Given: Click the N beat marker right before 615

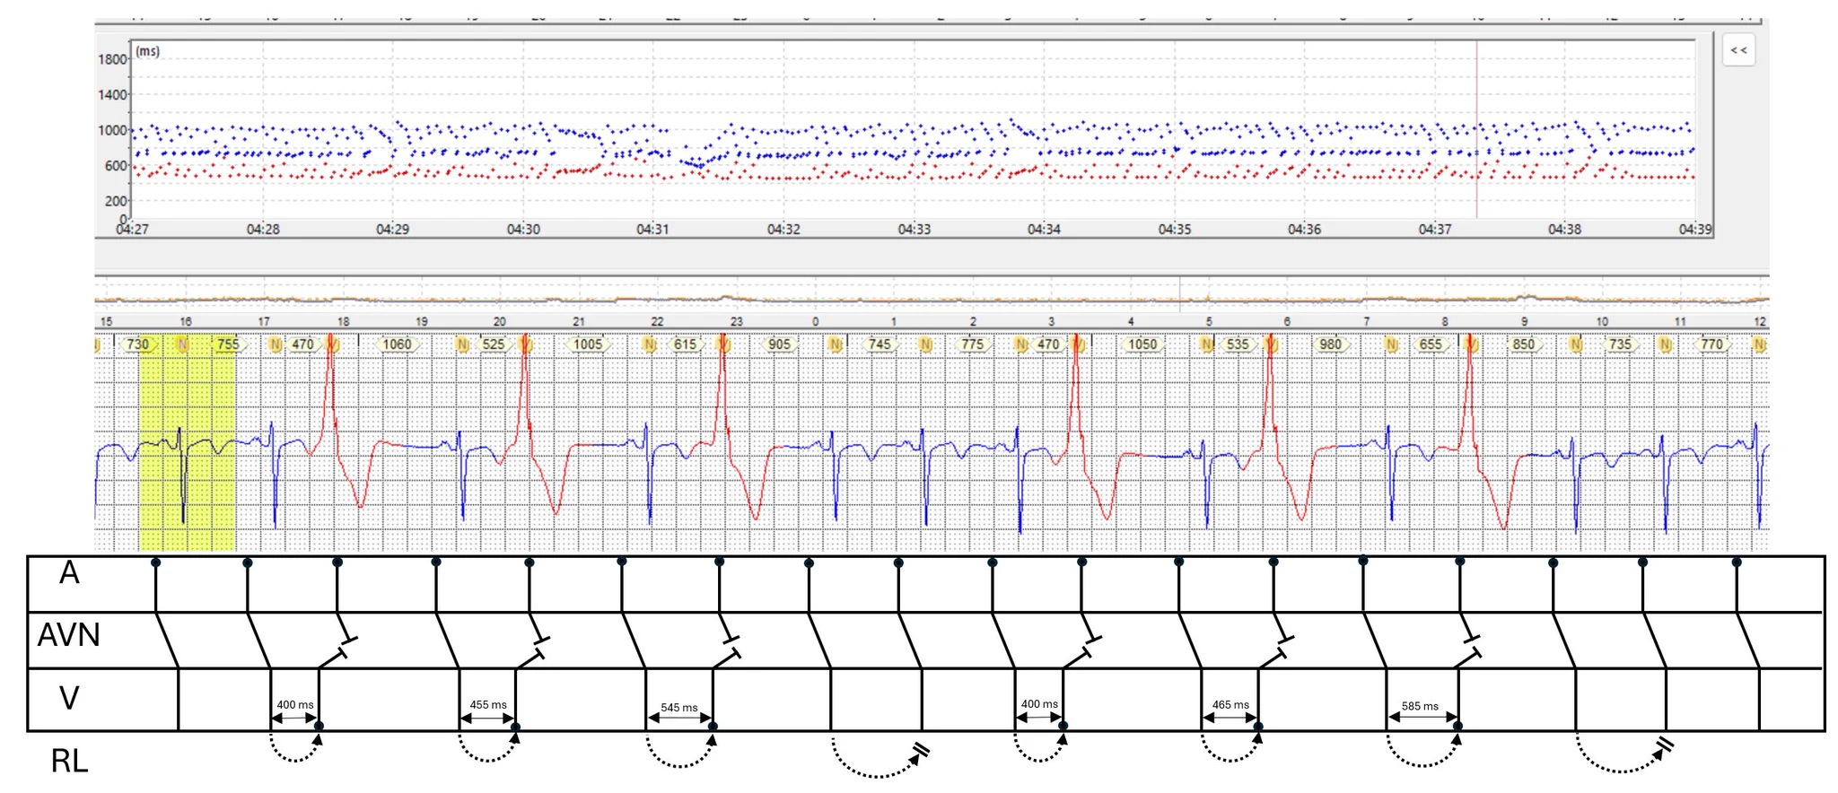Looking at the screenshot, I should pos(650,344).
